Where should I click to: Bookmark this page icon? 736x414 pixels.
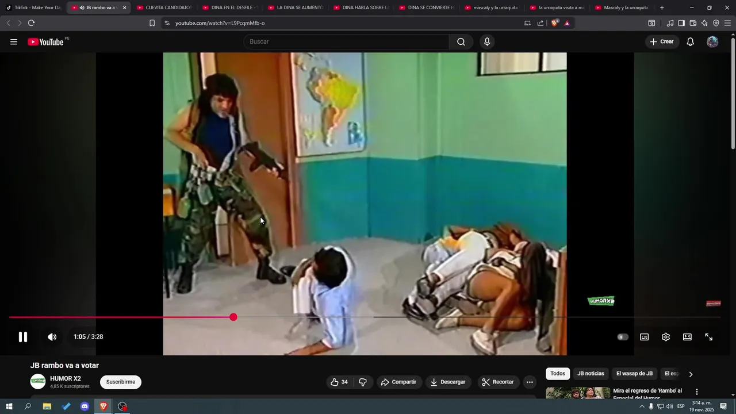pyautogui.click(x=152, y=23)
